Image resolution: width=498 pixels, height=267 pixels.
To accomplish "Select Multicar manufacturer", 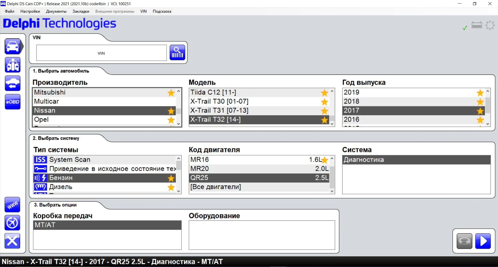I will click(x=104, y=101).
